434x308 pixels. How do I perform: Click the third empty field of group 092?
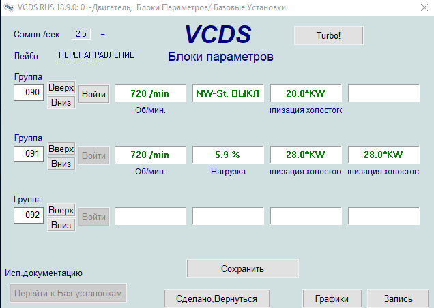click(306, 216)
